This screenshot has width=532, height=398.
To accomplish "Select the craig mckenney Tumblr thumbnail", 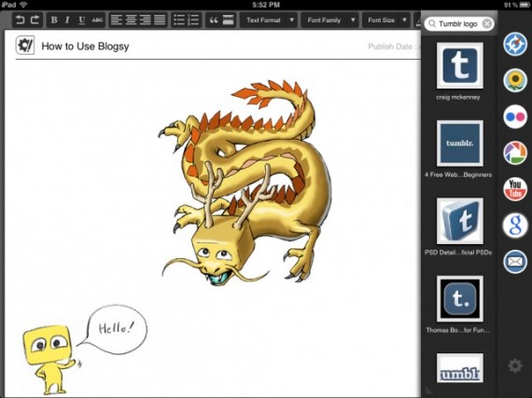I will coord(460,65).
